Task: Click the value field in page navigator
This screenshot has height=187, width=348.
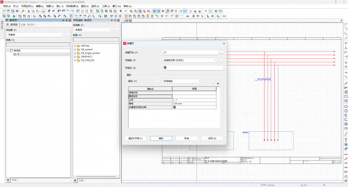Action: click(x=38, y=44)
